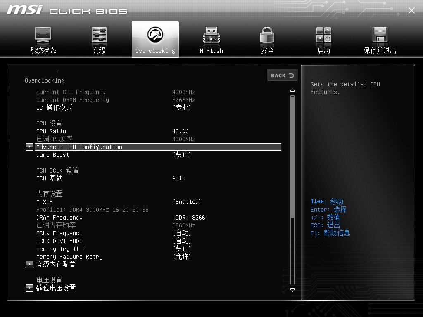The image size is (423, 317).
Task: Open Advanced CPU Configuration entry
Action: point(78,147)
